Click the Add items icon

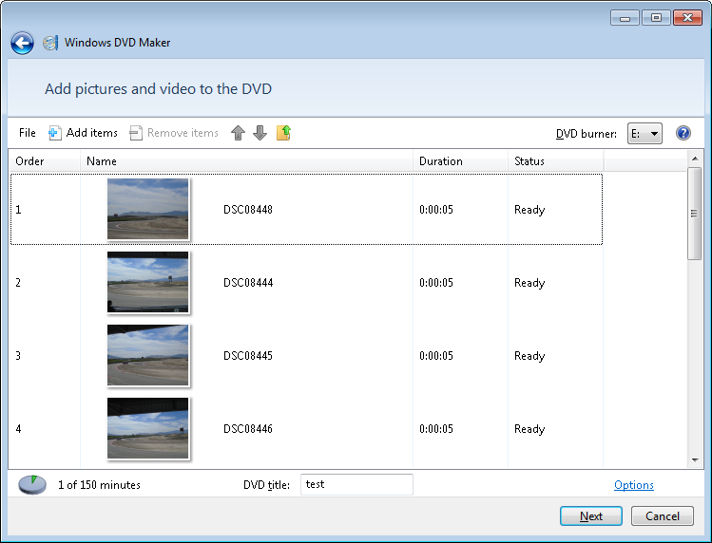click(x=54, y=133)
